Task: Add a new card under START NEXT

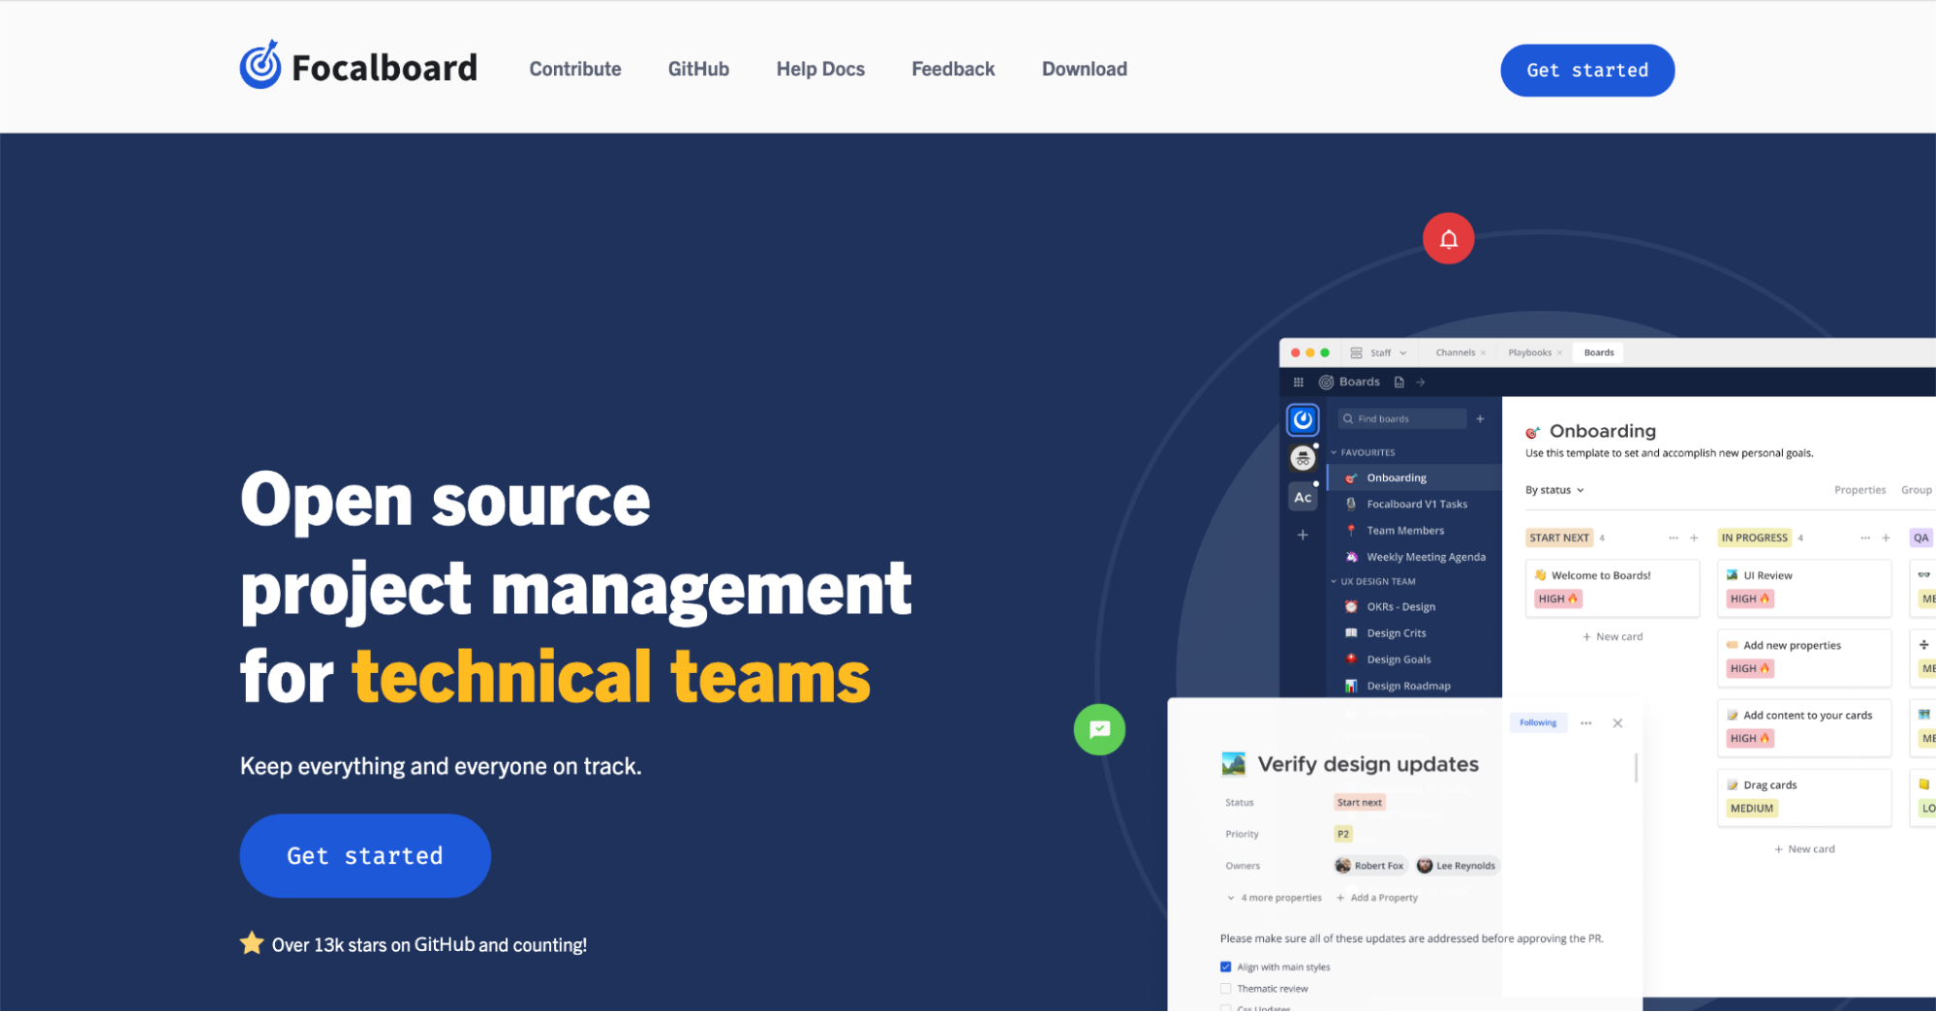Action: 1612,636
